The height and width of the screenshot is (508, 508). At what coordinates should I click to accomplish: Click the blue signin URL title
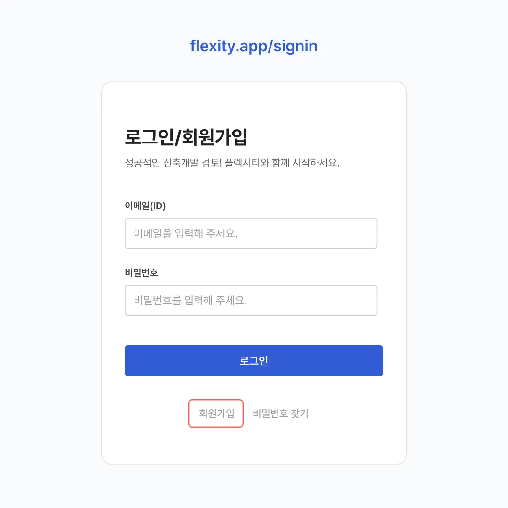click(x=254, y=46)
